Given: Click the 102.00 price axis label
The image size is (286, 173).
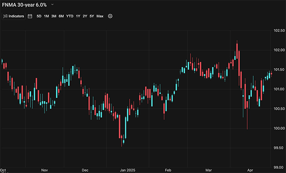Looking at the screenshot, I should coord(279,50).
